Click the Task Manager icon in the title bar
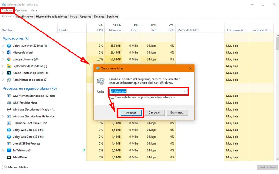279x174 pixels. point(4,4)
